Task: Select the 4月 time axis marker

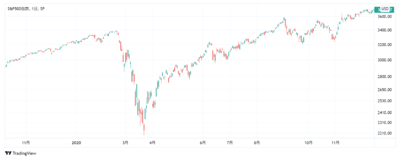Action: tap(152, 143)
